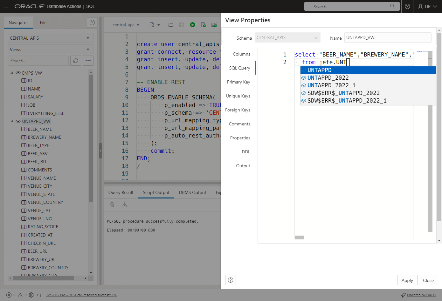Click the errors icon in the status bar
Image resolution: width=442 pixels, height=301 pixels.
pyautogui.click(x=9, y=295)
